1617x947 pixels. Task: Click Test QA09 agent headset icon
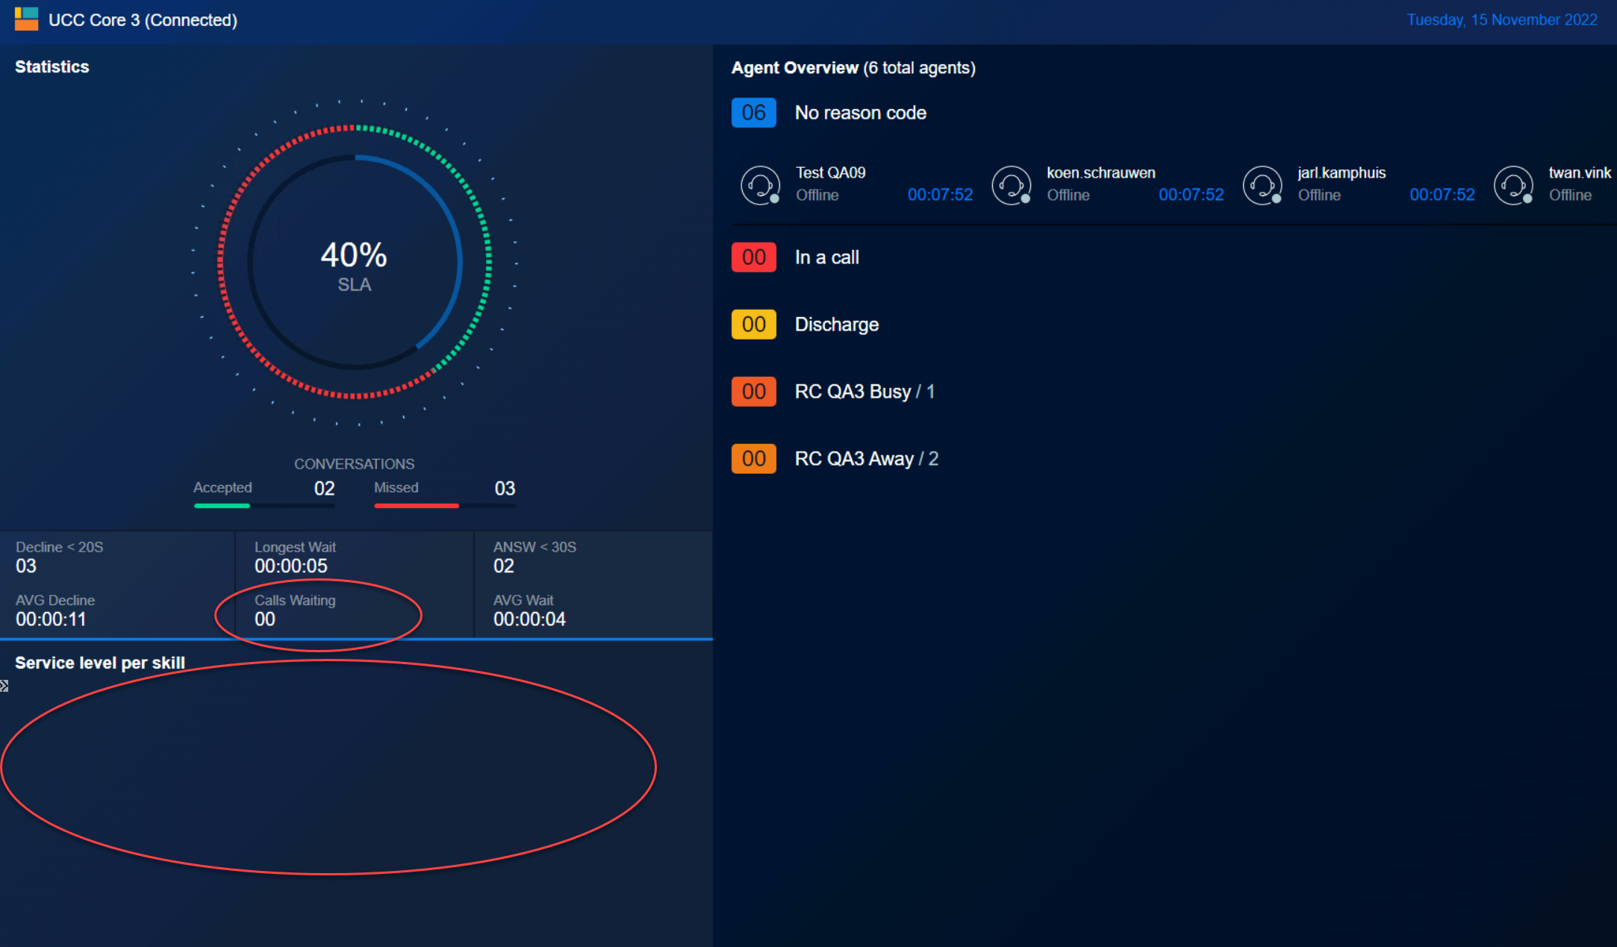760,184
